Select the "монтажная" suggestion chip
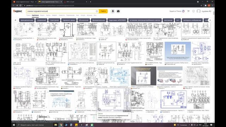This screenshot has height=127, width=226. click(168, 20)
